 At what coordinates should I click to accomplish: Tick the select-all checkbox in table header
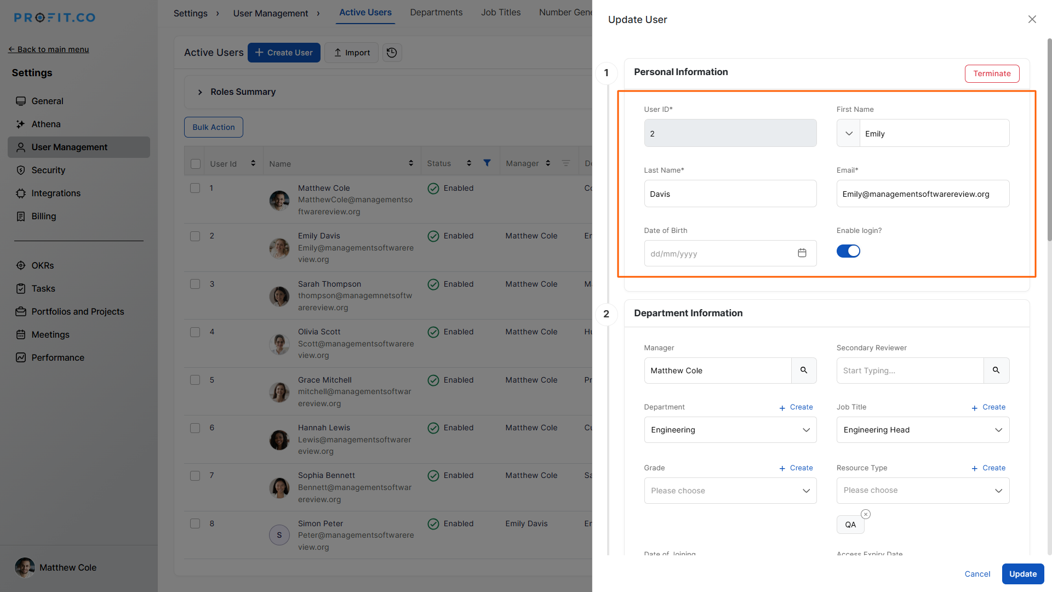pyautogui.click(x=195, y=163)
